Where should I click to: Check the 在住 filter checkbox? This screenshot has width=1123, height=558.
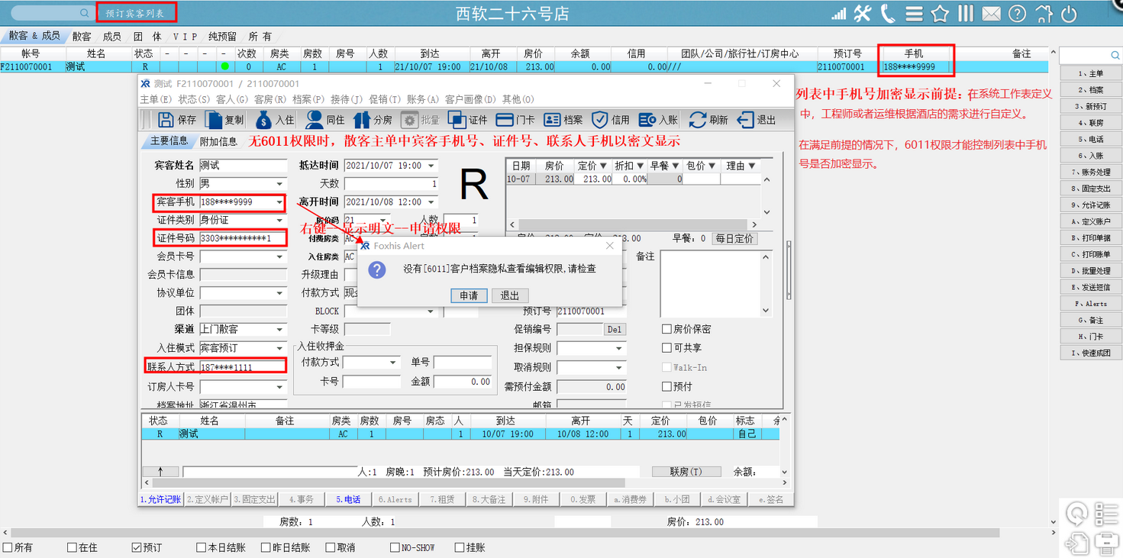point(72,547)
